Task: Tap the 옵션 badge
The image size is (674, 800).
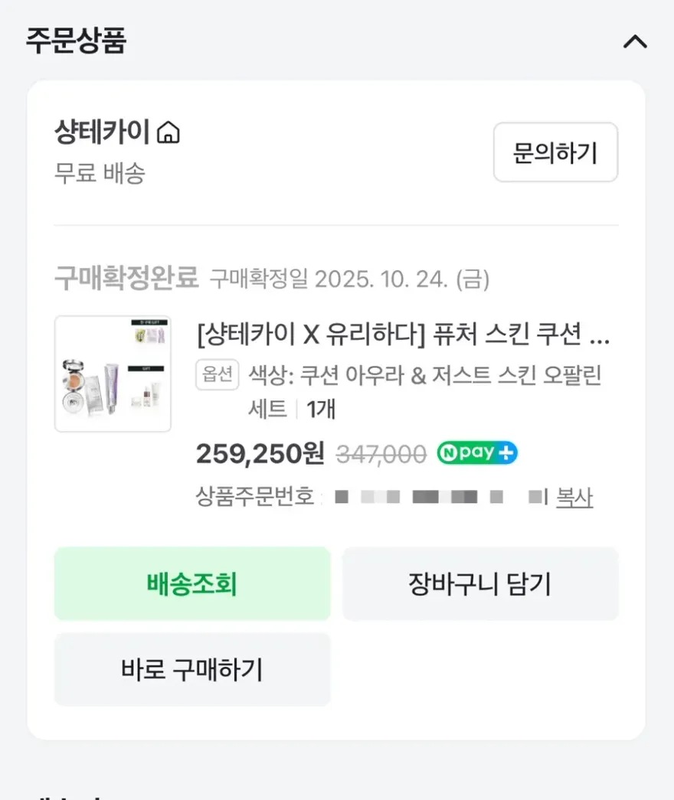Action: pyautogui.click(x=217, y=375)
